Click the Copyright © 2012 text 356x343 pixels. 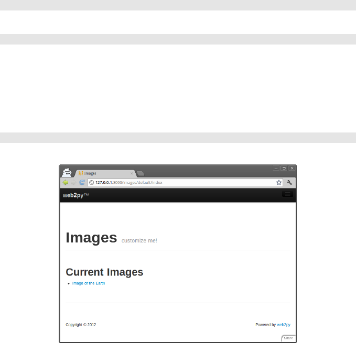81,325
